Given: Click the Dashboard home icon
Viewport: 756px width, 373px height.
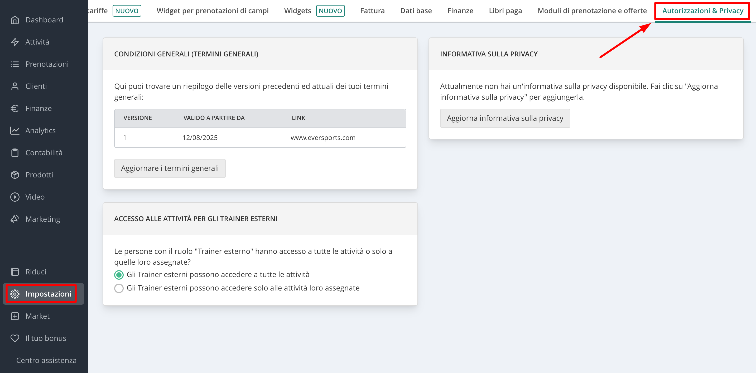Looking at the screenshot, I should coord(15,20).
